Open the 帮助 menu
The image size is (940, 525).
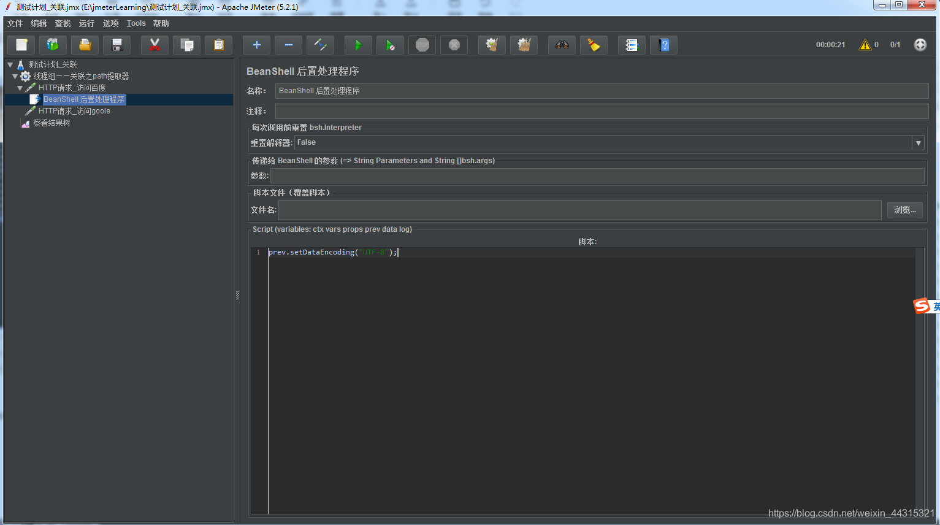(x=161, y=23)
